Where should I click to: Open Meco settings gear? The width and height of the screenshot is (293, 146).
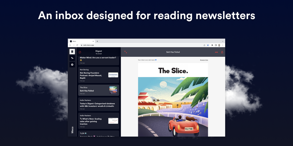[x=72, y=65]
